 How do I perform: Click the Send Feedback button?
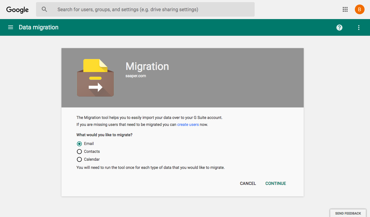[348, 213]
